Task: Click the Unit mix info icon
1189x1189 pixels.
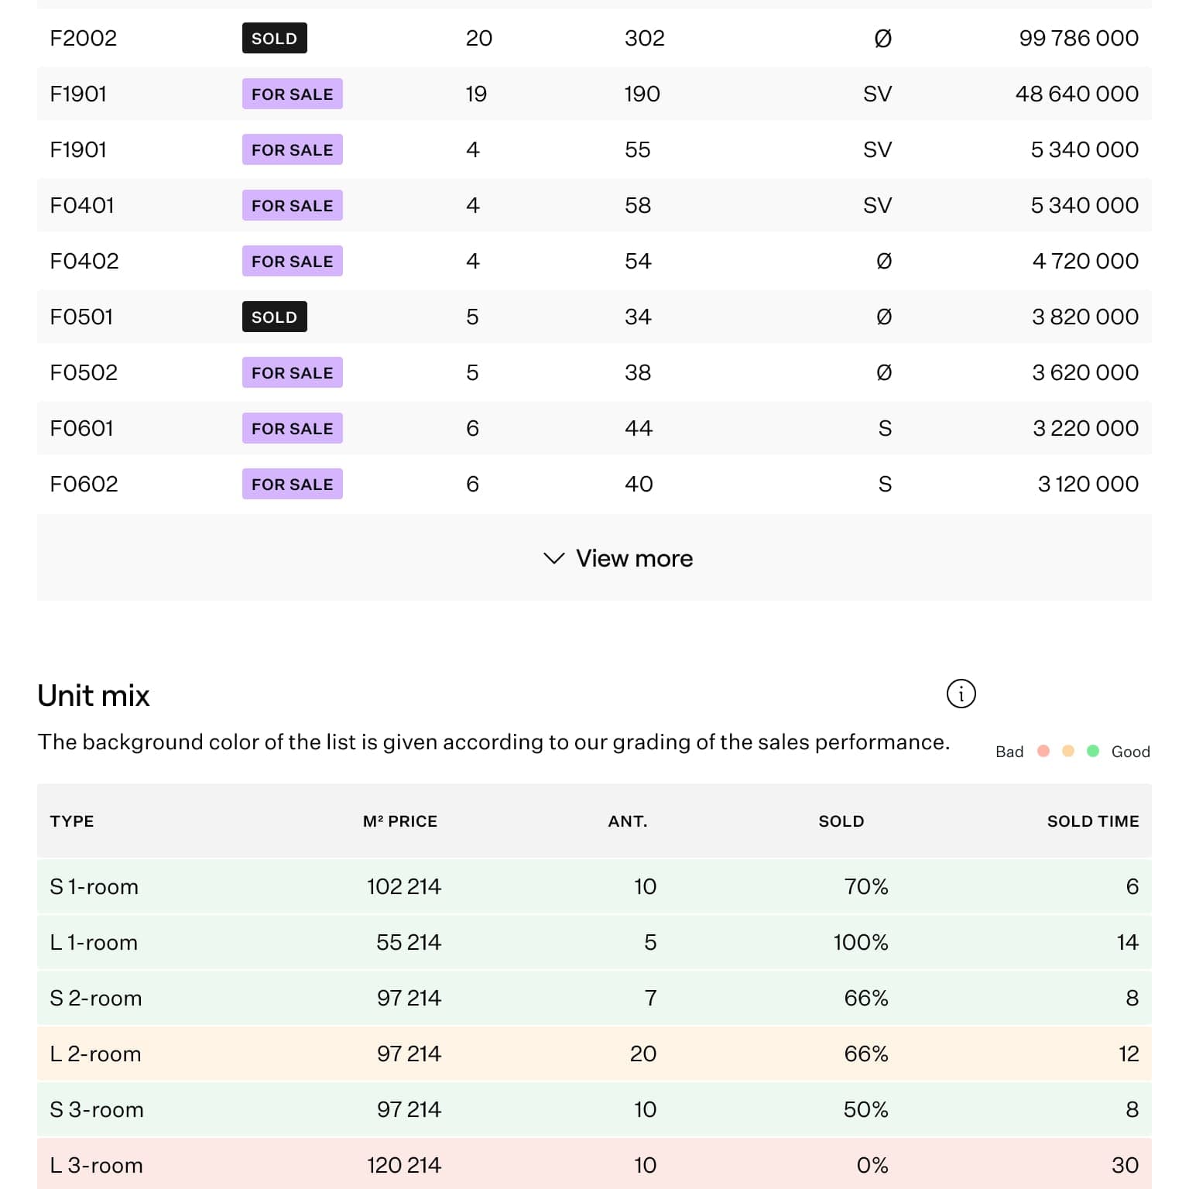Action: tap(961, 694)
